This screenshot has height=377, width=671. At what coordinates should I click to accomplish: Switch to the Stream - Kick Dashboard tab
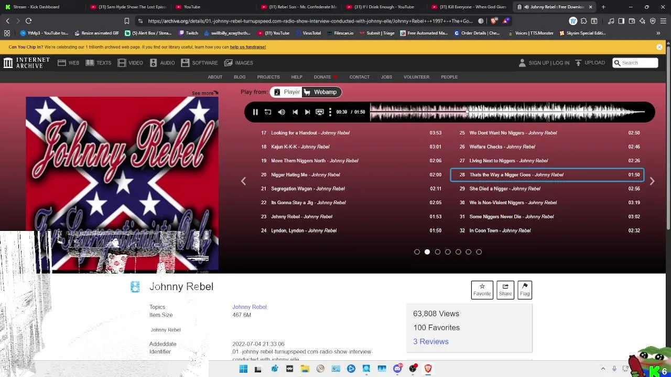pyautogui.click(x=42, y=7)
